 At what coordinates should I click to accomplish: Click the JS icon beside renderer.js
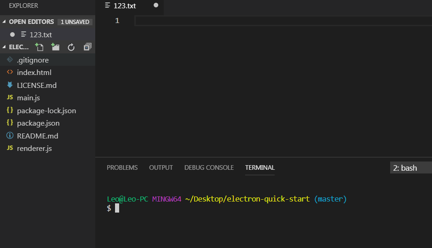coord(10,148)
